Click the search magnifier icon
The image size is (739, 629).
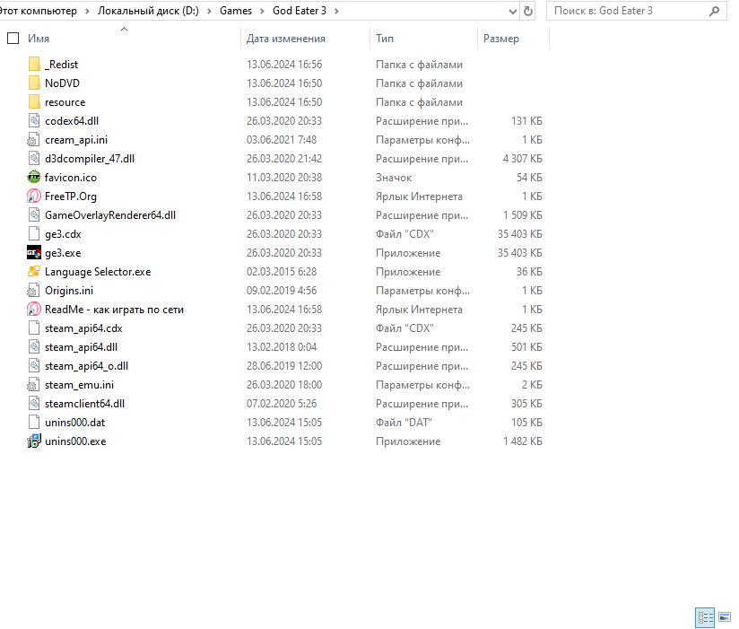coord(714,11)
